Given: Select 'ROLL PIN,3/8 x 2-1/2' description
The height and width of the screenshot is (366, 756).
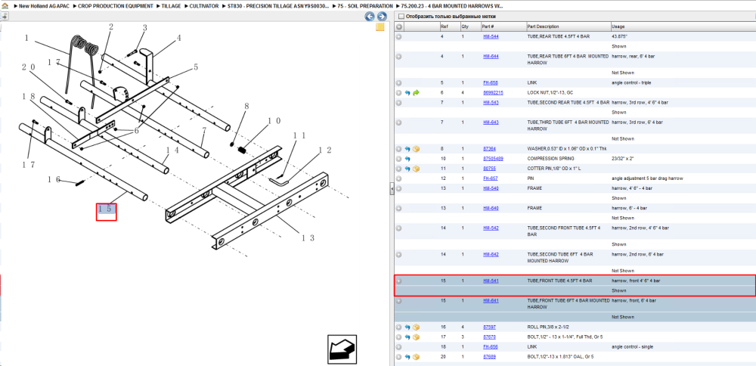Looking at the screenshot, I should click(549, 327).
